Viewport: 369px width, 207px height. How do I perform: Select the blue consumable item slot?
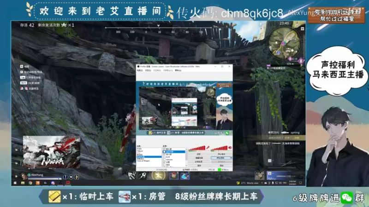pos(185,176)
